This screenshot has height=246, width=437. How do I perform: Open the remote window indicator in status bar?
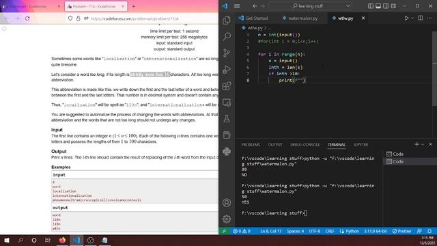tap(224, 231)
